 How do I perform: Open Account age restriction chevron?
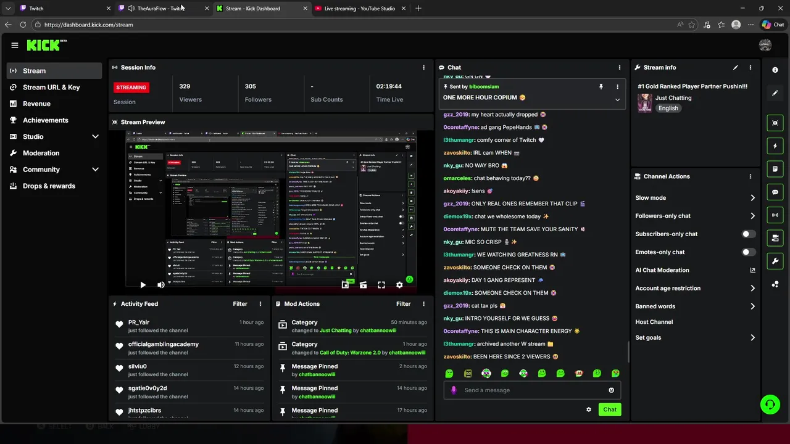[x=752, y=288]
